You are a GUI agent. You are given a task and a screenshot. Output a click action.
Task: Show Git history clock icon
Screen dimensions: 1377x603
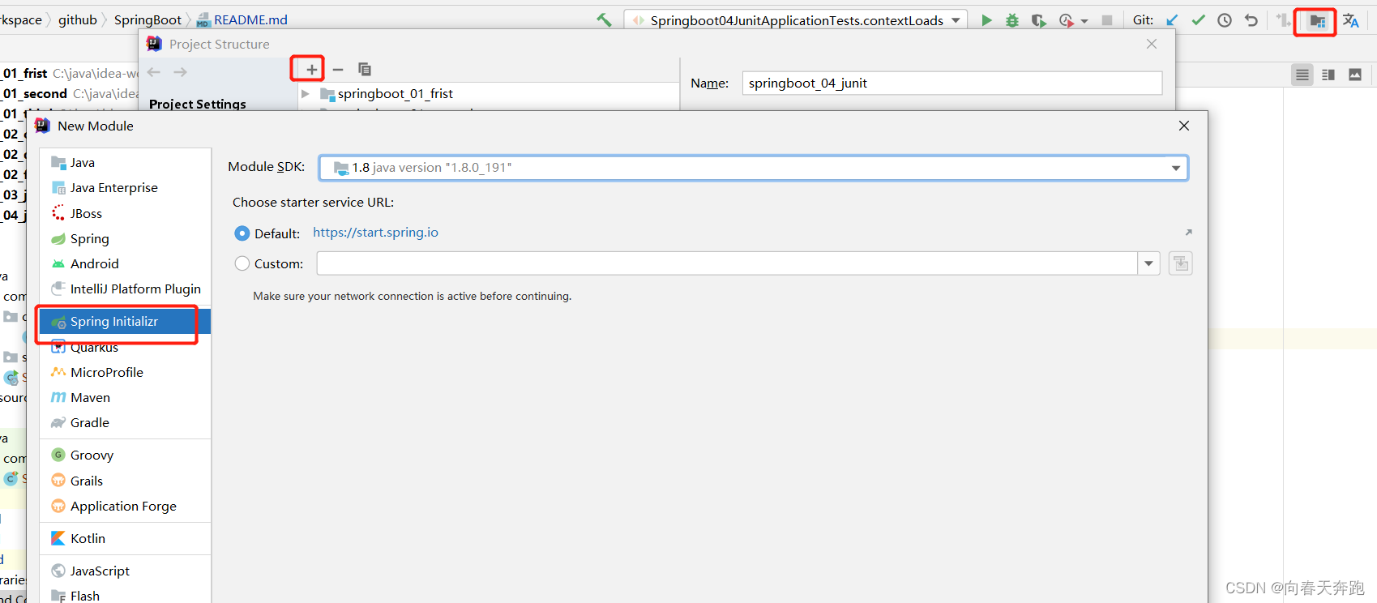coord(1225,20)
